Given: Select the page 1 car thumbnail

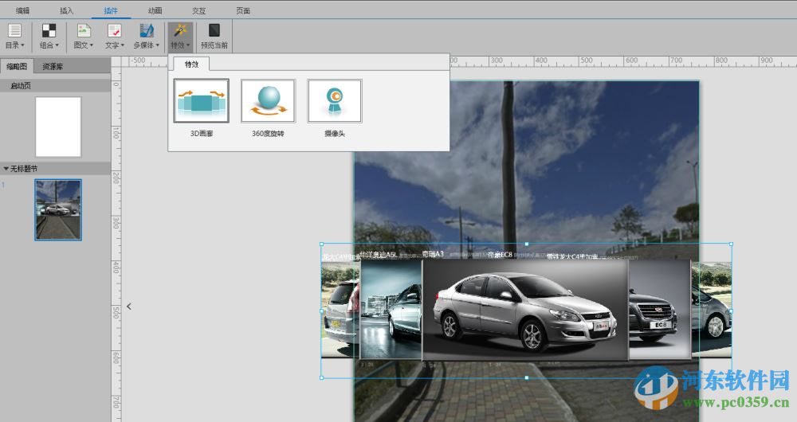Looking at the screenshot, I should click(58, 209).
